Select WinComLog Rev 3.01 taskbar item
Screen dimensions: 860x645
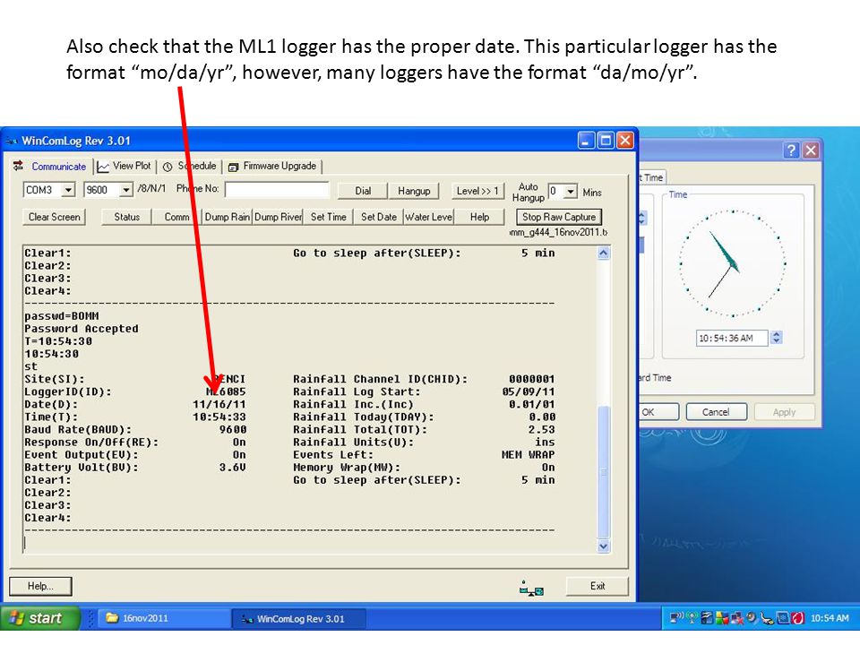tap(299, 619)
